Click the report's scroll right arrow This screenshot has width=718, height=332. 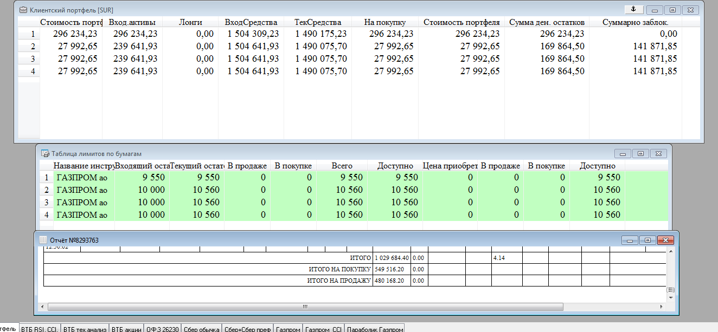[x=661, y=307]
